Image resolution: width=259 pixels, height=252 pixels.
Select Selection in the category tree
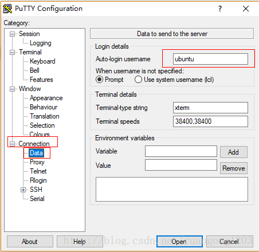42,125
